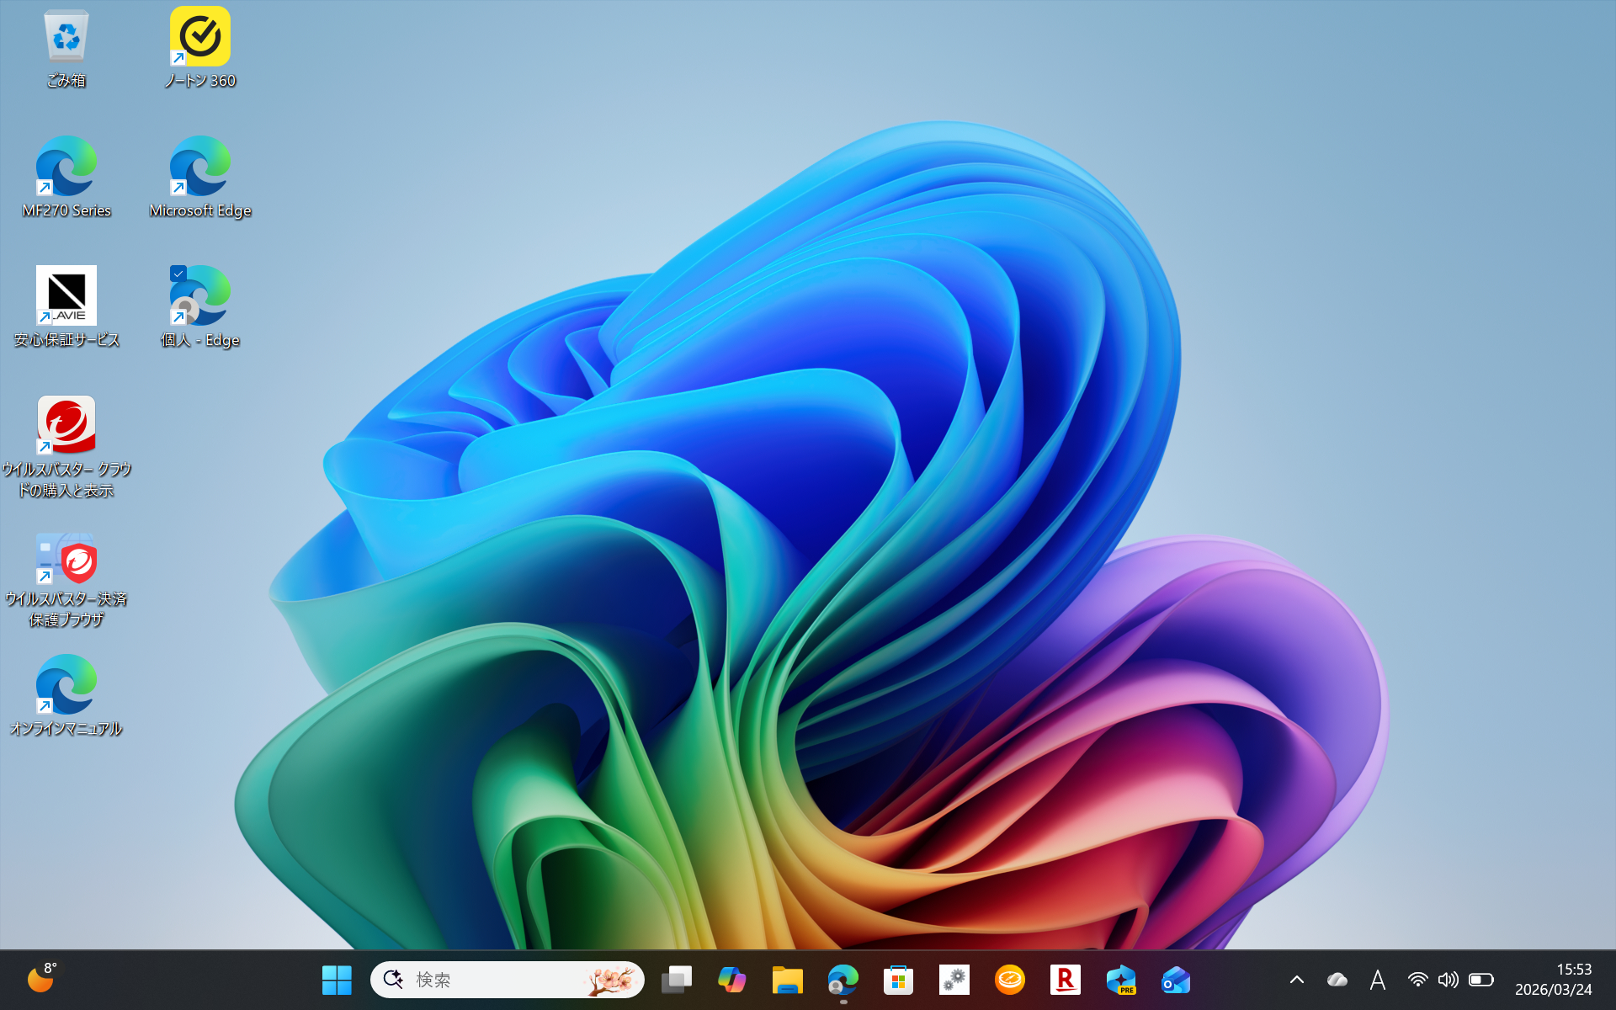Select the ごみ箱 recycle bin icon

coord(66,49)
